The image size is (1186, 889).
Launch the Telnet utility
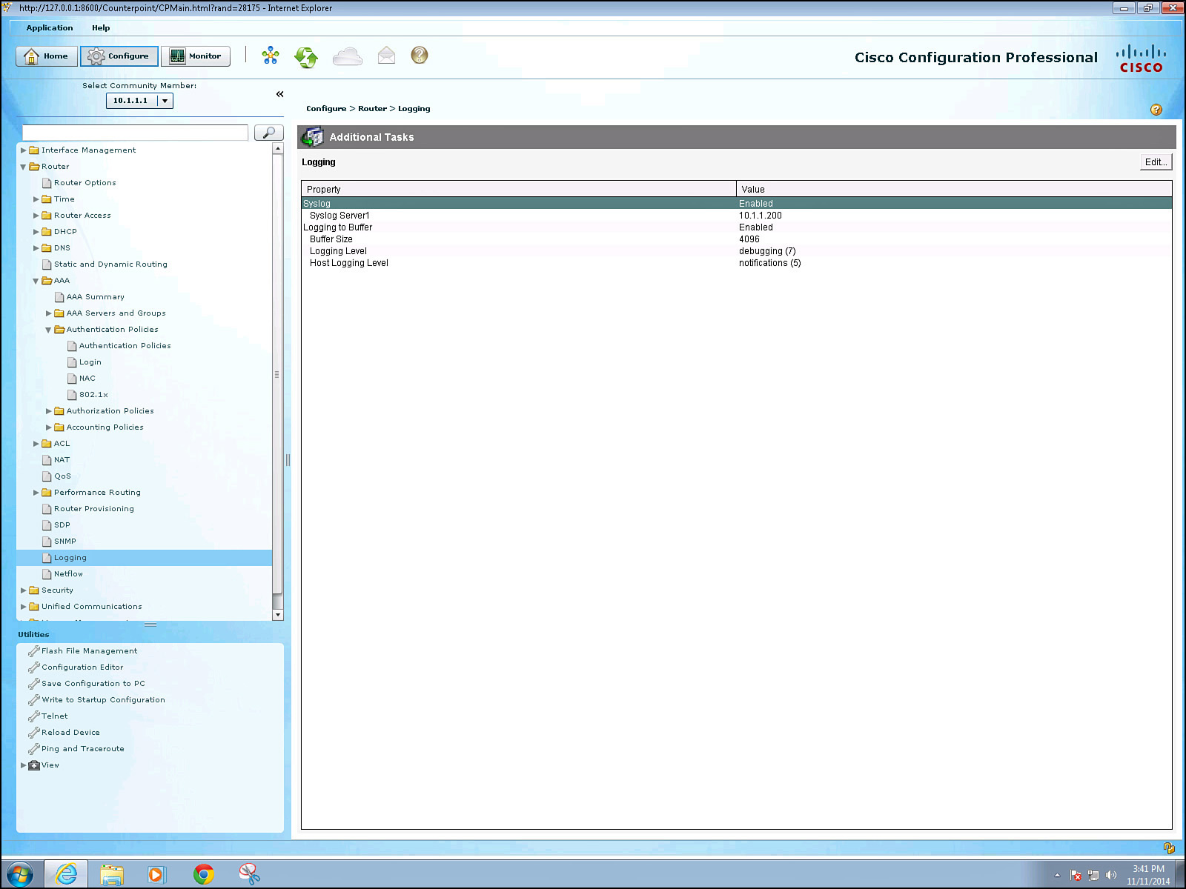tap(54, 716)
